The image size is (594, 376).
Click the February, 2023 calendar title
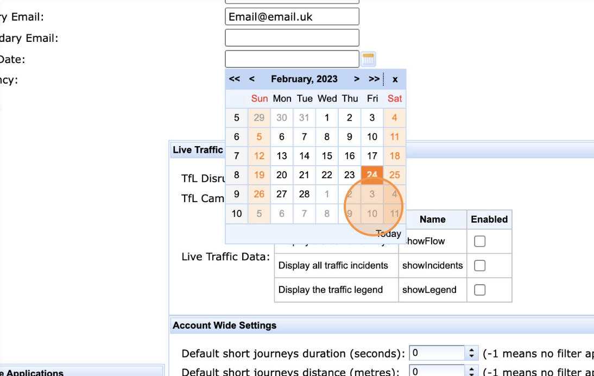[x=304, y=79]
